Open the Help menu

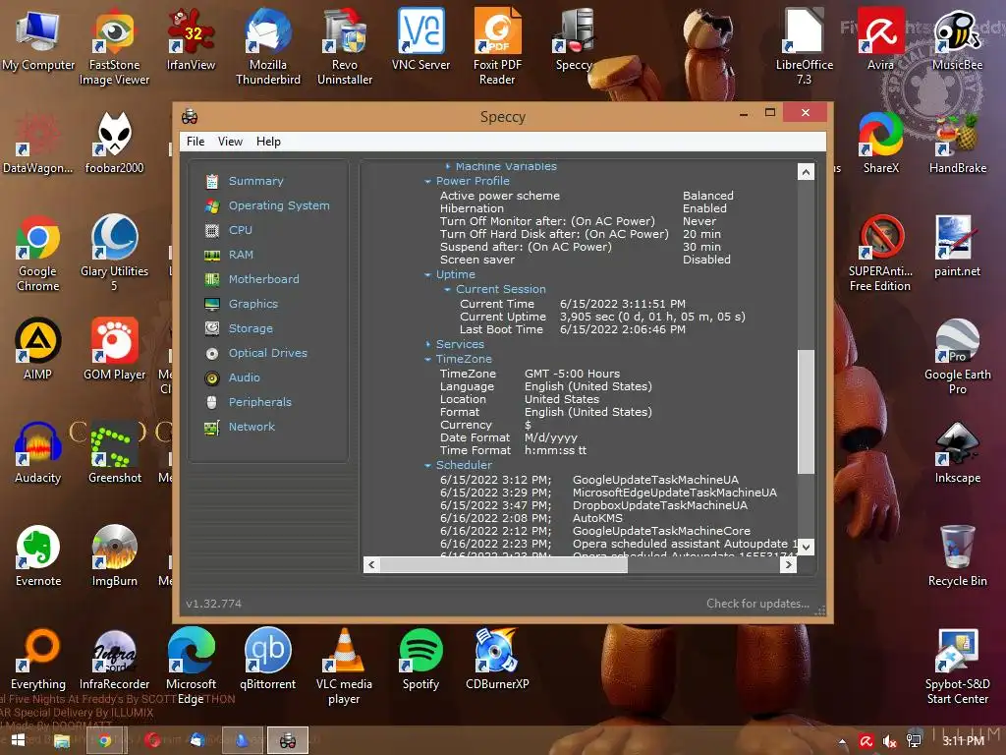(268, 142)
